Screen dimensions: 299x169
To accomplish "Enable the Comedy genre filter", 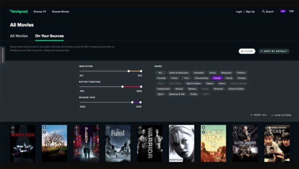I will (x=161, y=78).
